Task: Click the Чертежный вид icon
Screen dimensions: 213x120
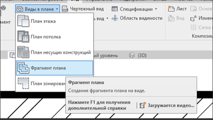Action: (x=65, y=9)
